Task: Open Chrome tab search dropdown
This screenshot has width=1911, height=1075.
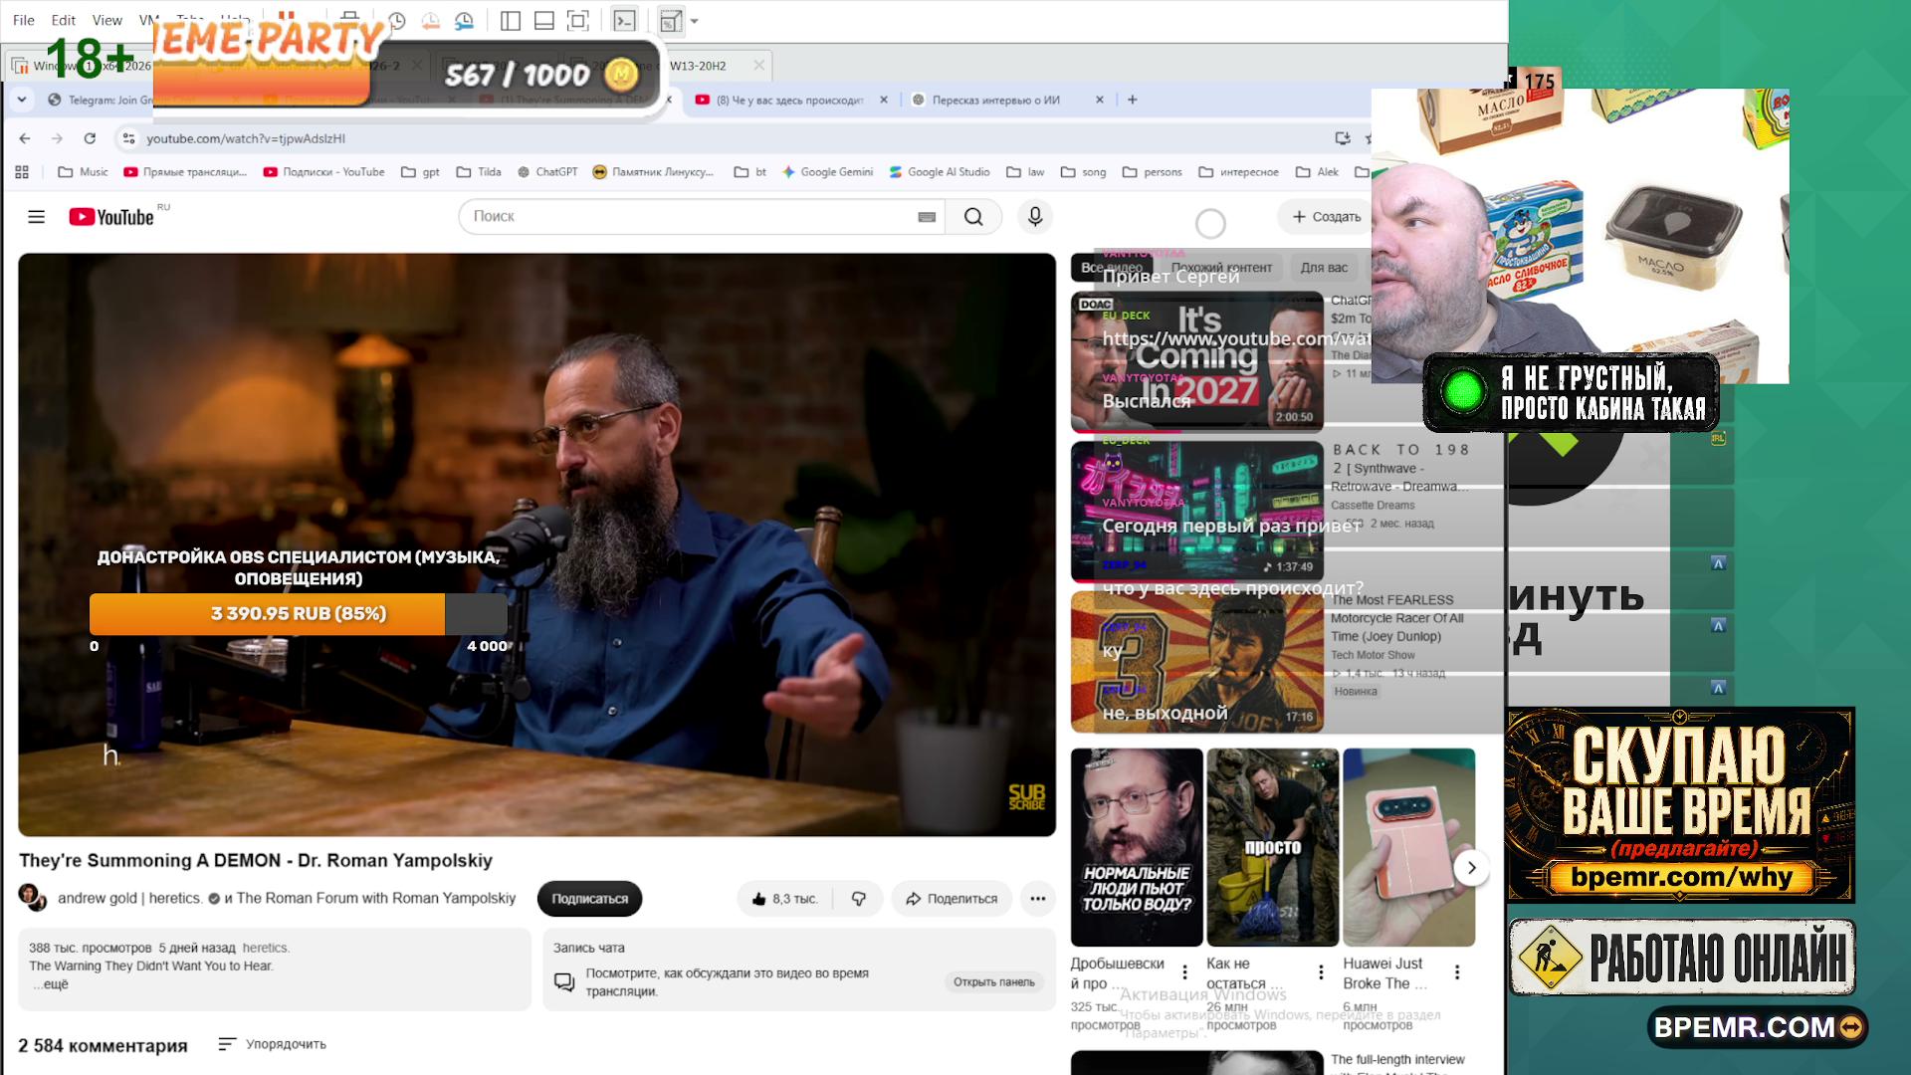Action: tap(22, 100)
